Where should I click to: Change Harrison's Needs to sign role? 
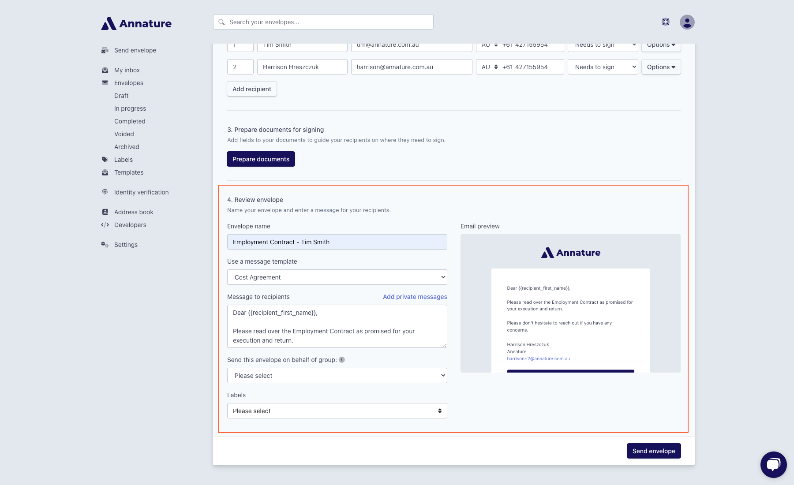click(x=603, y=67)
